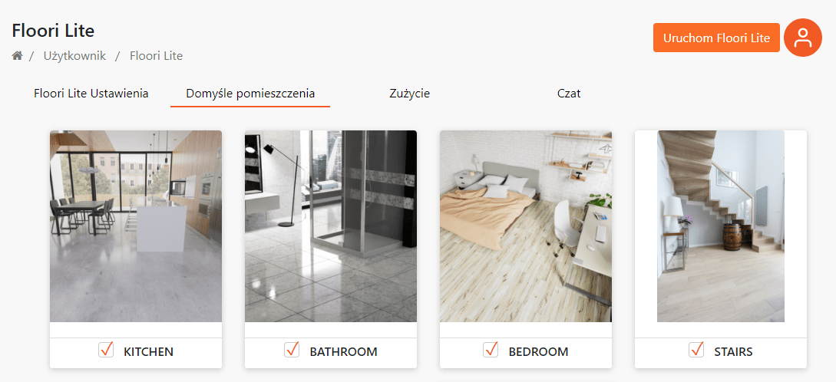Open the bedroom room thumbnail image
The width and height of the screenshot is (836, 382).
tap(526, 226)
